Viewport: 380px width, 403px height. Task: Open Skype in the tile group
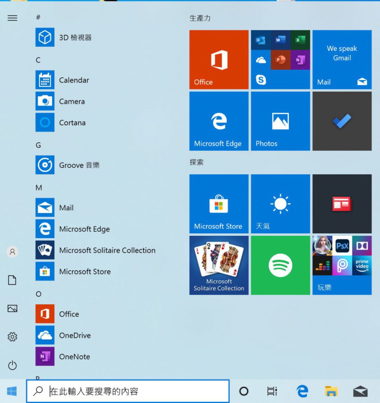[x=261, y=79]
